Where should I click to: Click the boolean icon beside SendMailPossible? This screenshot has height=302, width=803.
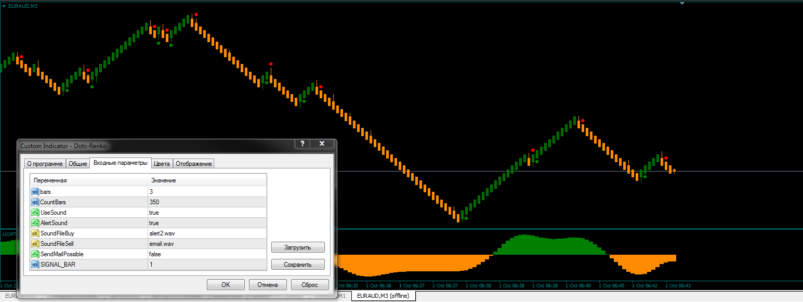35,254
